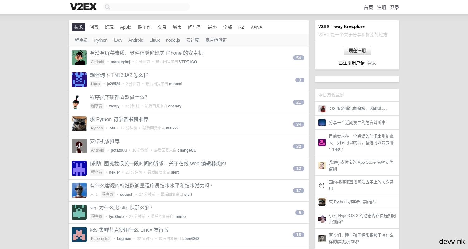Click 登录 link in the signup box
468x249 pixels.
[372, 63]
